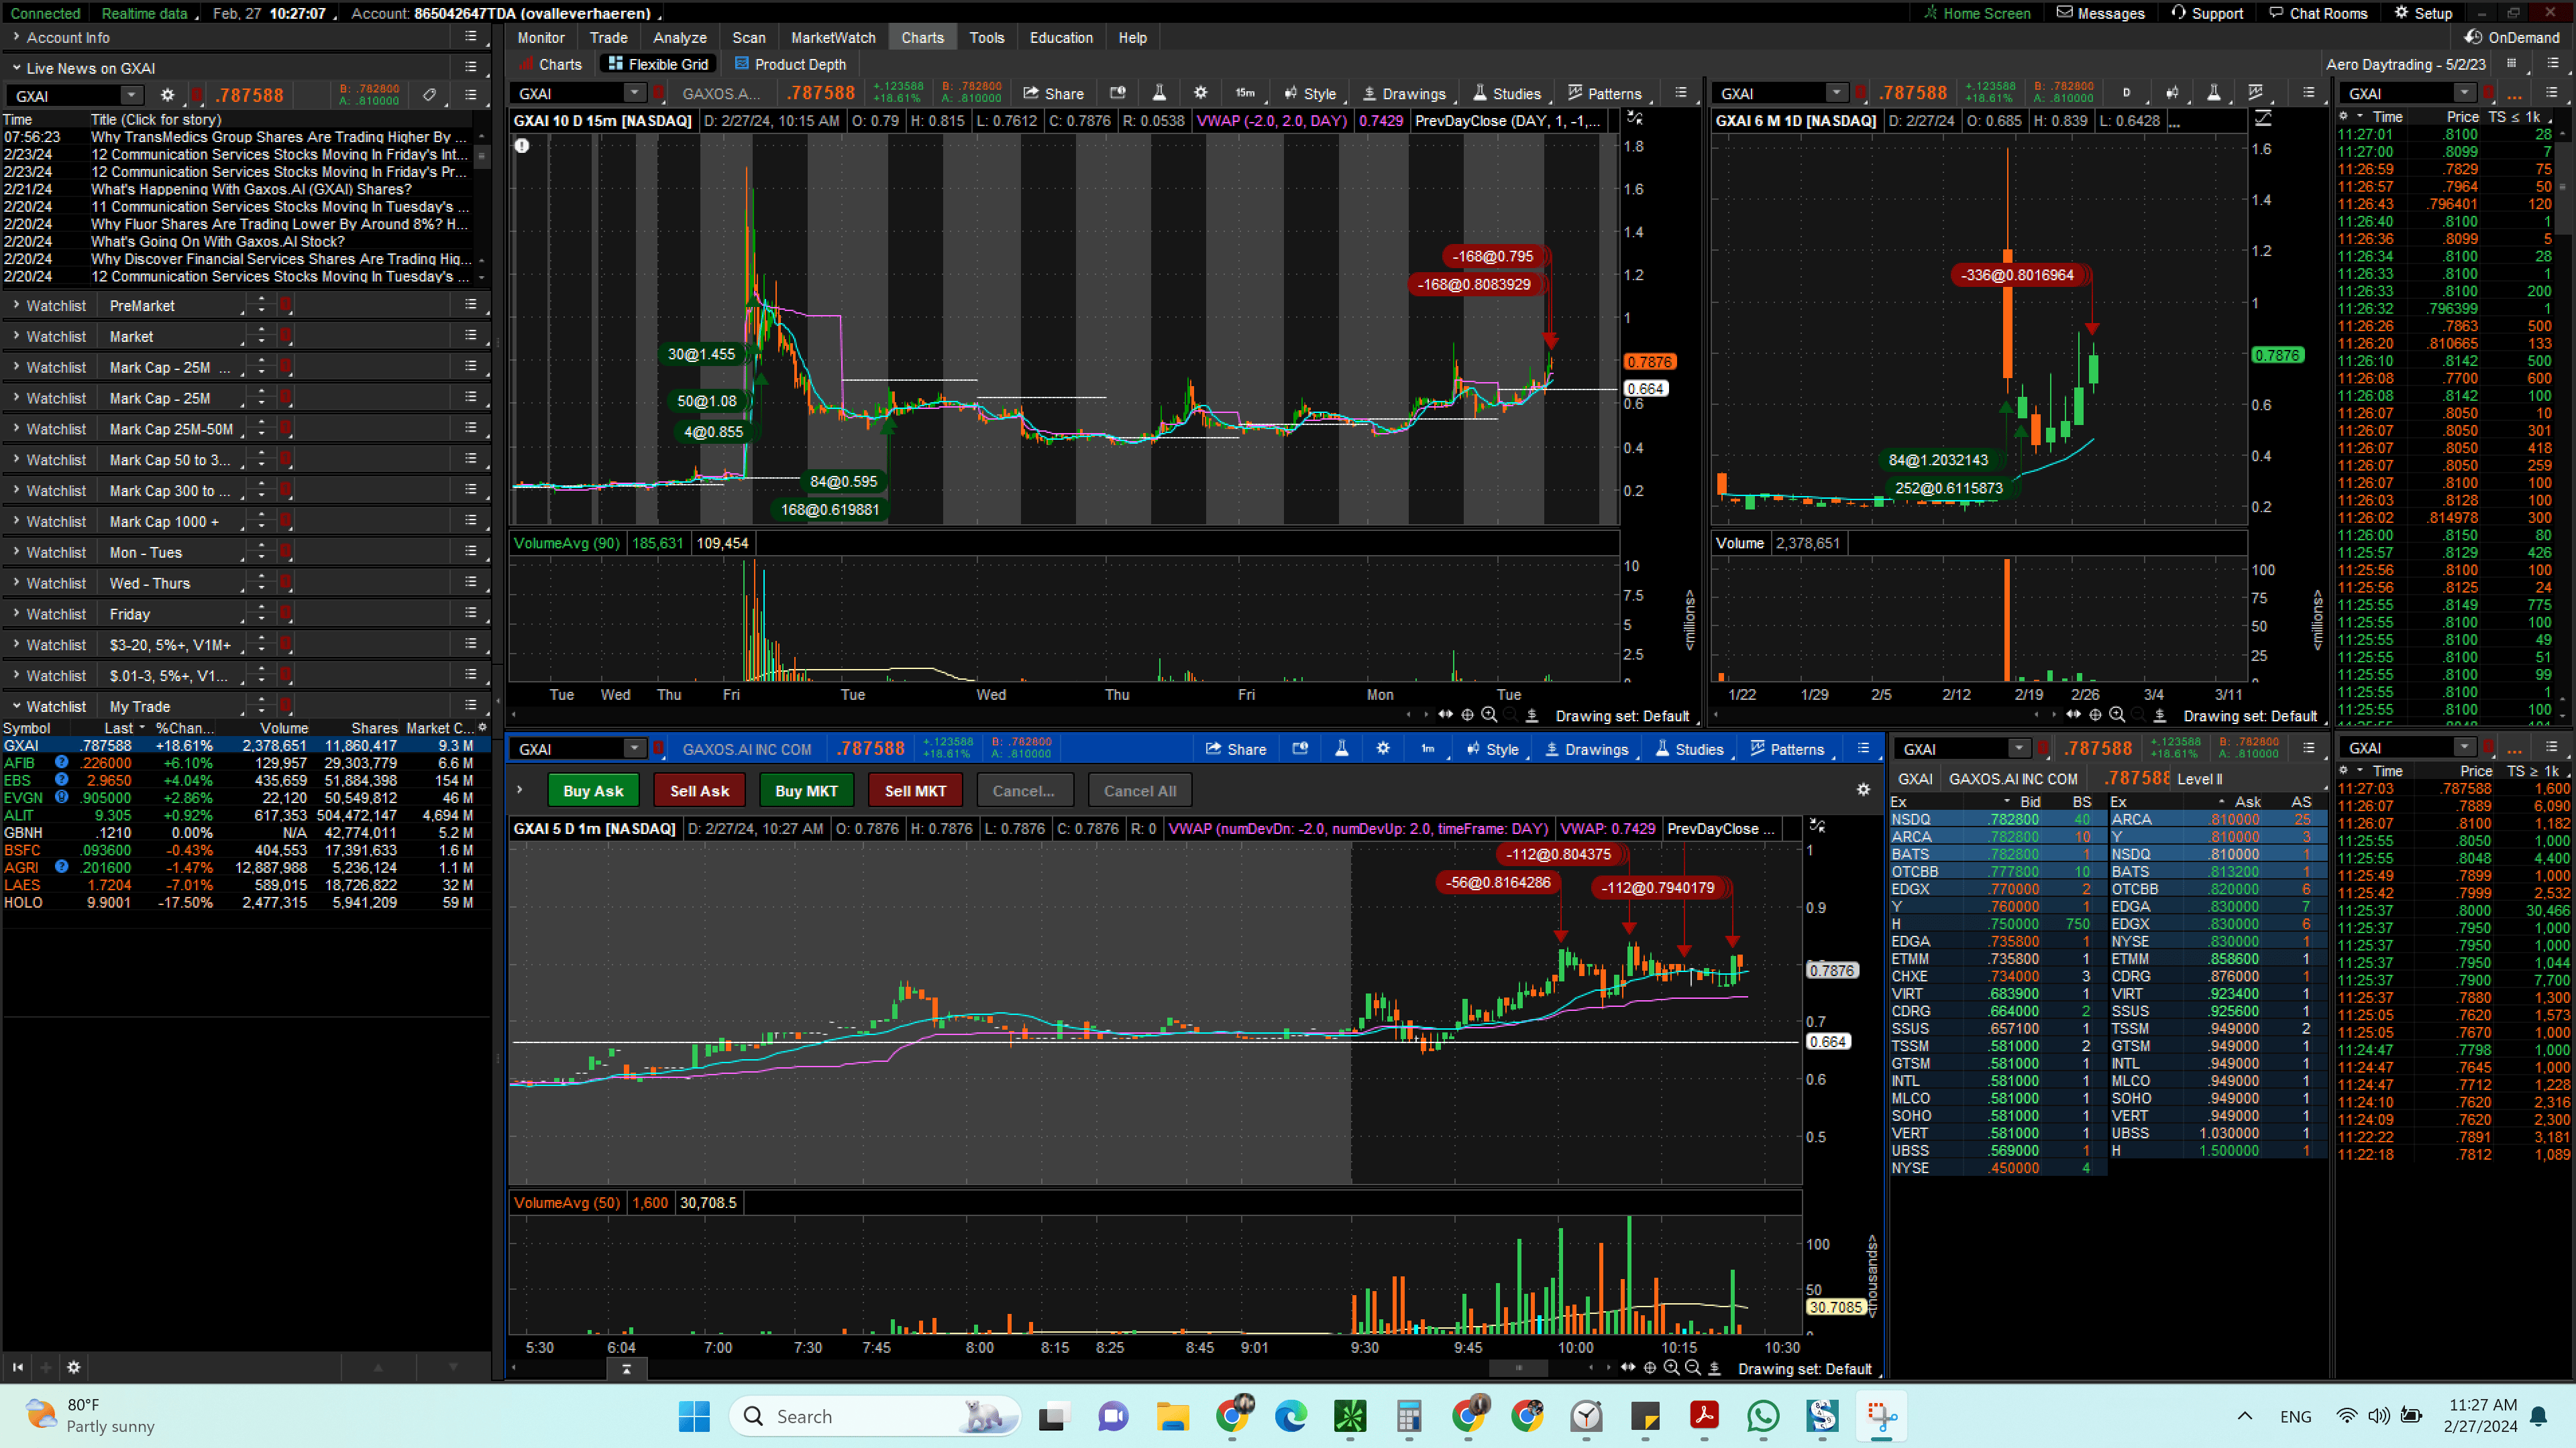Toggle Product Depth view

790,64
